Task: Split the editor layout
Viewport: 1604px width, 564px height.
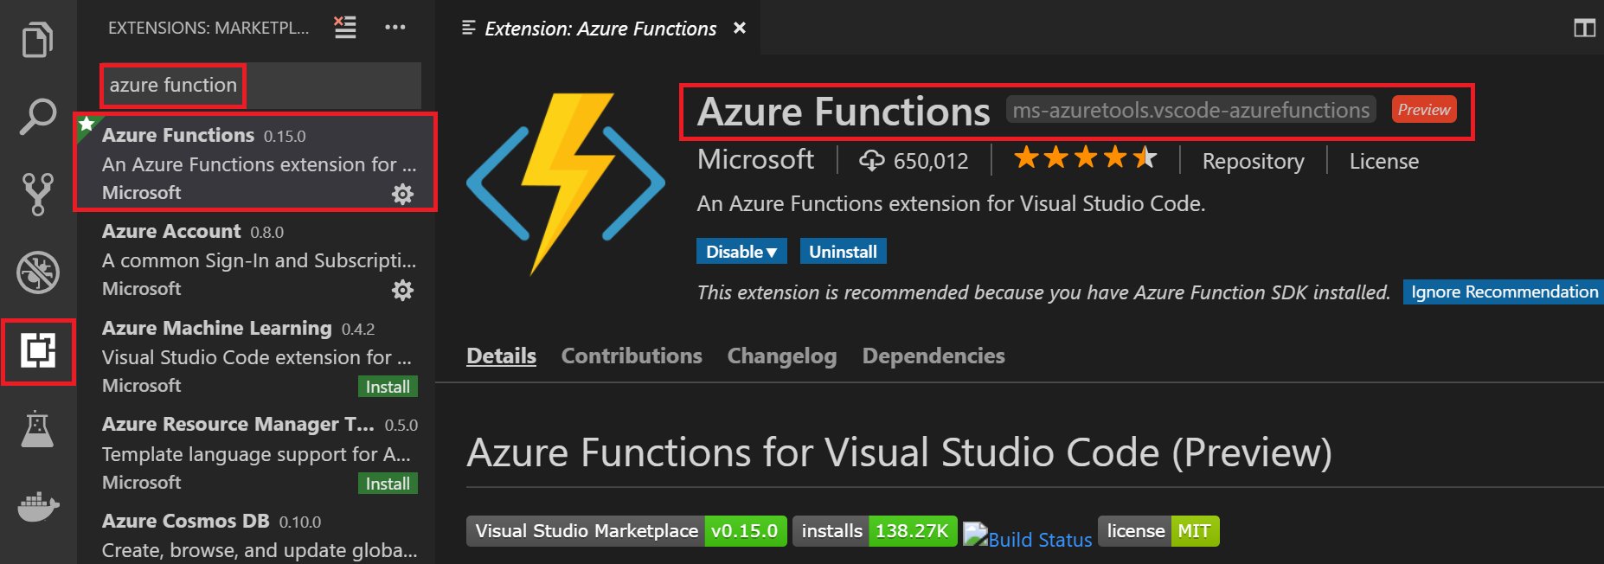Action: [1584, 29]
